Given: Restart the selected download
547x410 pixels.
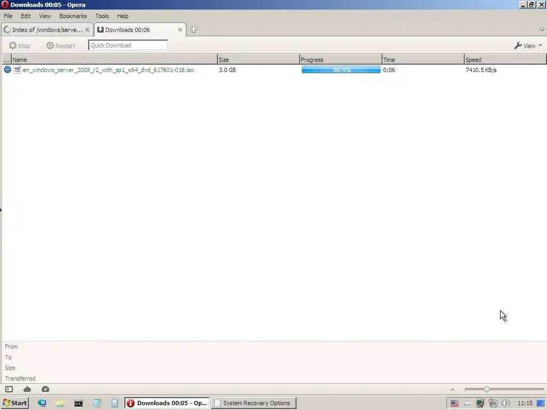Looking at the screenshot, I should [x=61, y=46].
